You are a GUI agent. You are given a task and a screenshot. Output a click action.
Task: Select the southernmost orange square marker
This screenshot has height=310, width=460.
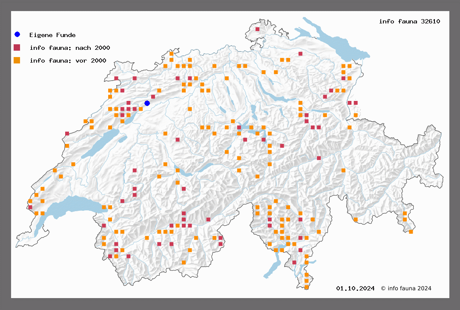(x=306, y=287)
